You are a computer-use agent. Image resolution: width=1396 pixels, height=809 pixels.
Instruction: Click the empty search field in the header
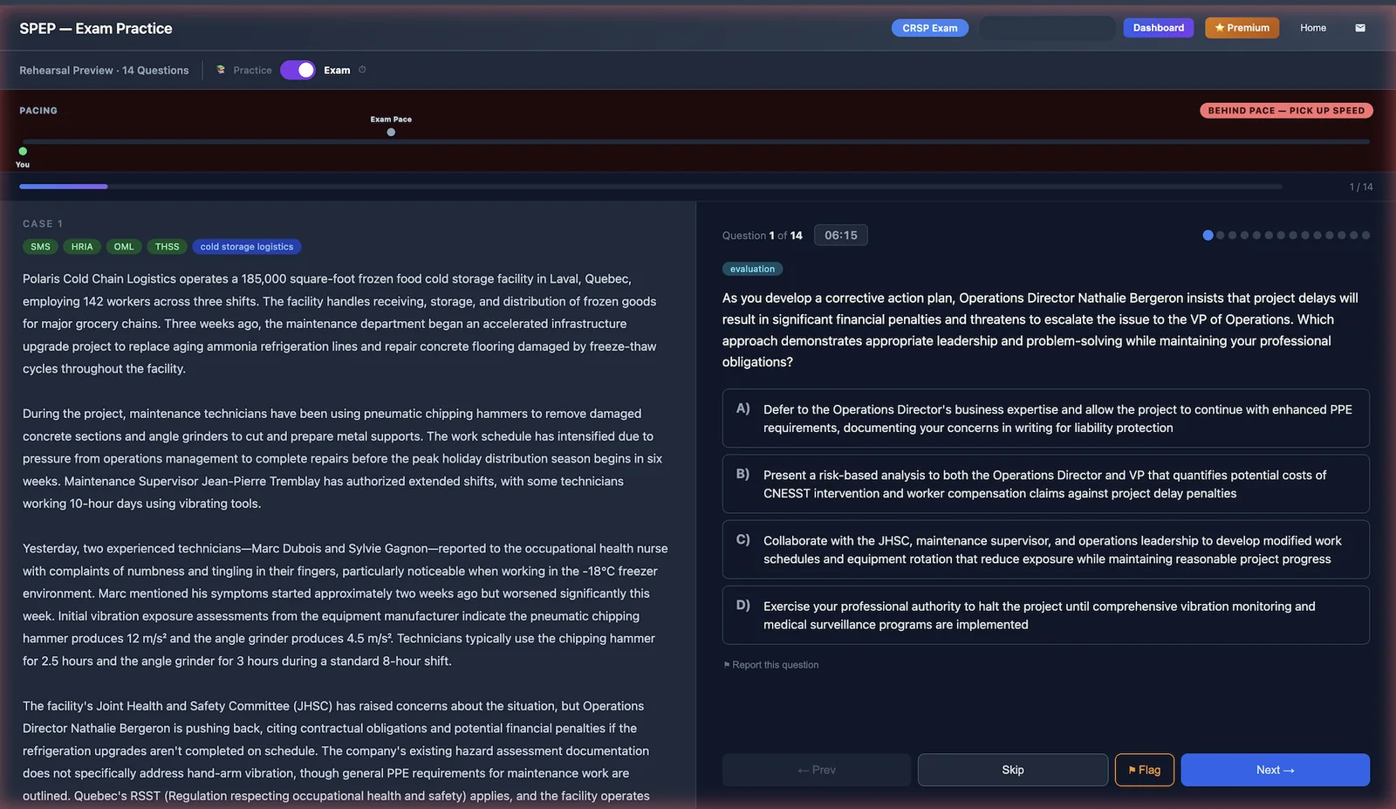point(1046,28)
